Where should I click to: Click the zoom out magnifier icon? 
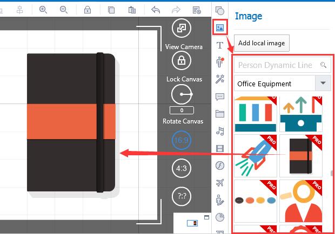click(64, 10)
